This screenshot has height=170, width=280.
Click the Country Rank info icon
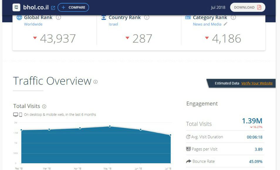point(147,17)
